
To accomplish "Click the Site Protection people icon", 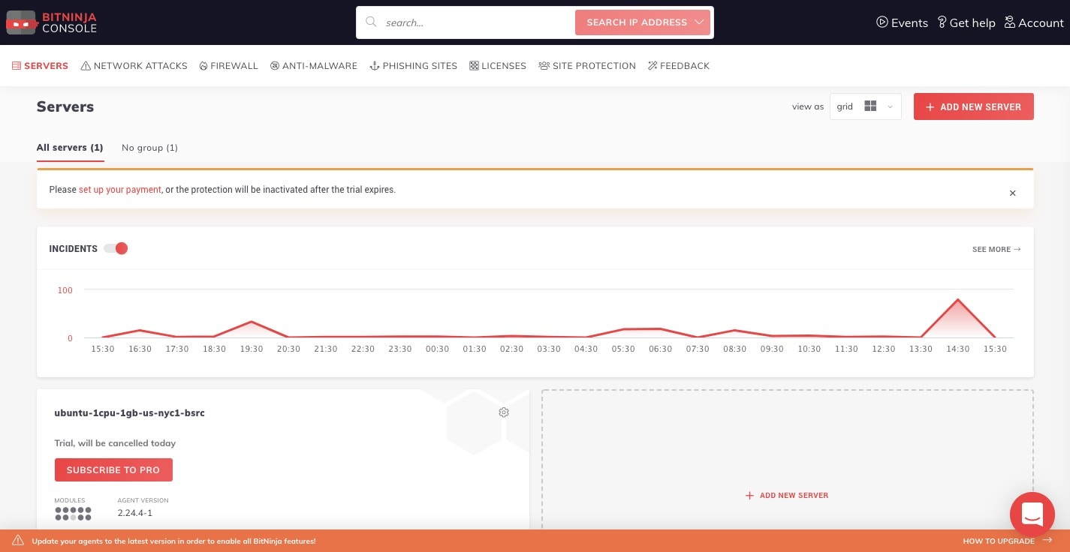I will pos(544,66).
